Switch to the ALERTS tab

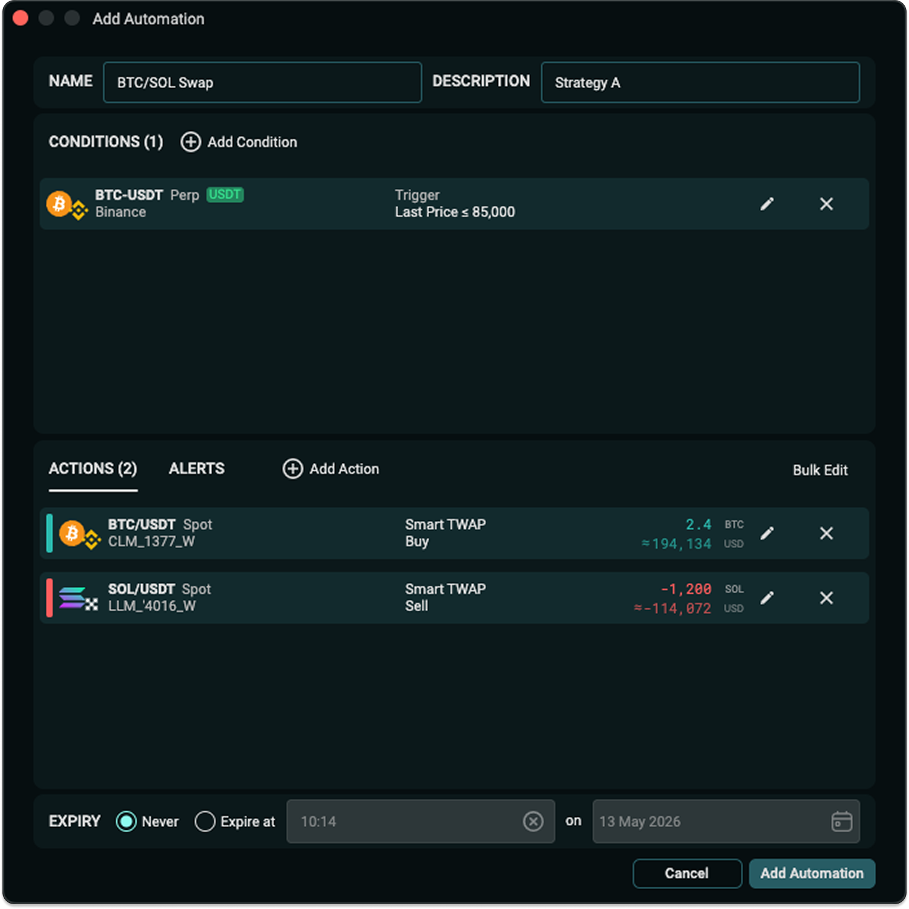point(197,468)
